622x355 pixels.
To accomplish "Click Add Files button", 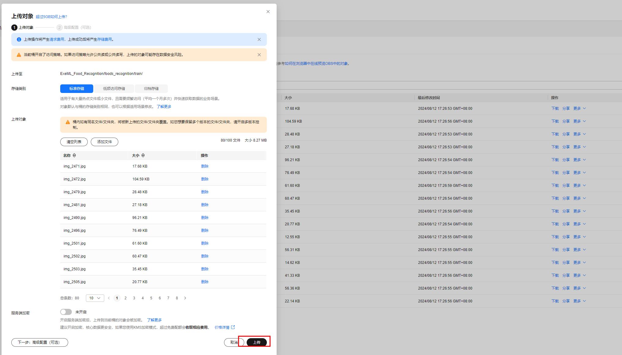I will click(104, 142).
